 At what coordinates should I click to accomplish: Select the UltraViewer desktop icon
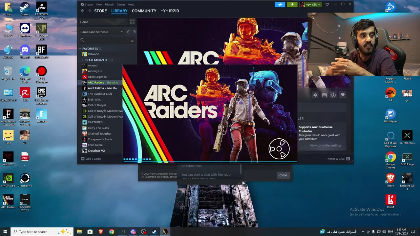(x=390, y=116)
